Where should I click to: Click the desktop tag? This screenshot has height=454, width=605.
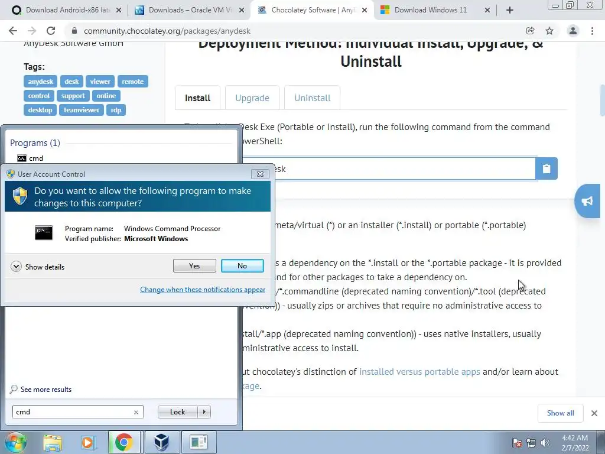tap(40, 110)
